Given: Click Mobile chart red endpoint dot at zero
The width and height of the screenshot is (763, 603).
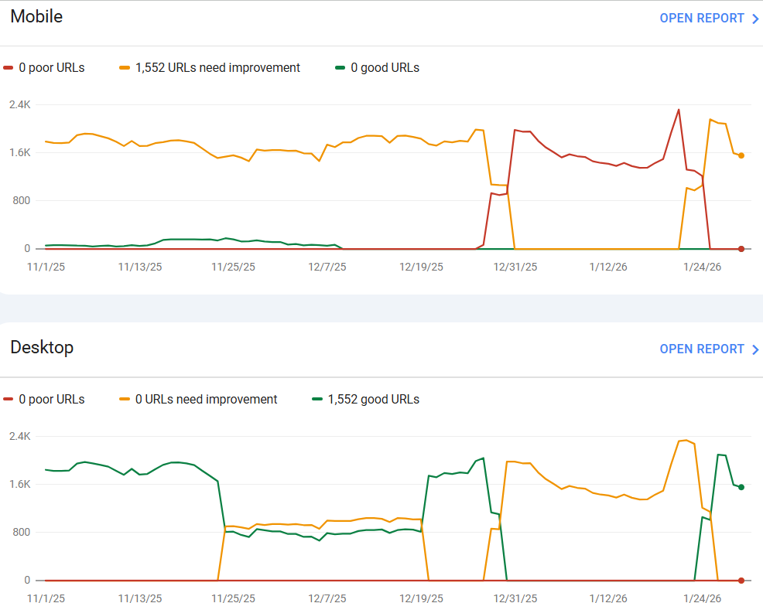Looking at the screenshot, I should (x=741, y=249).
